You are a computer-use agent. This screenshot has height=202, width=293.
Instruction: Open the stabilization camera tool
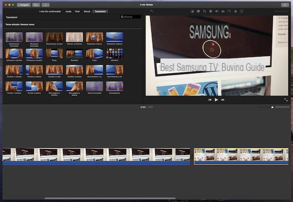point(210,12)
